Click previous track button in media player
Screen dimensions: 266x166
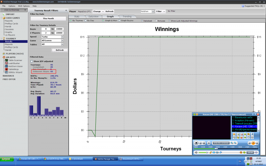pos(249,143)
